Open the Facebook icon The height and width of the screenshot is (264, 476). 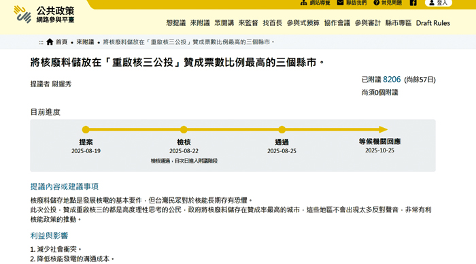point(413,3)
